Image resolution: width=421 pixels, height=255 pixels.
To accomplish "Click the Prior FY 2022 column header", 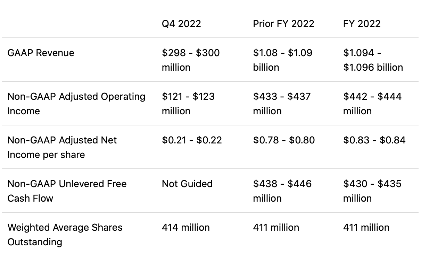I will pos(283,24).
